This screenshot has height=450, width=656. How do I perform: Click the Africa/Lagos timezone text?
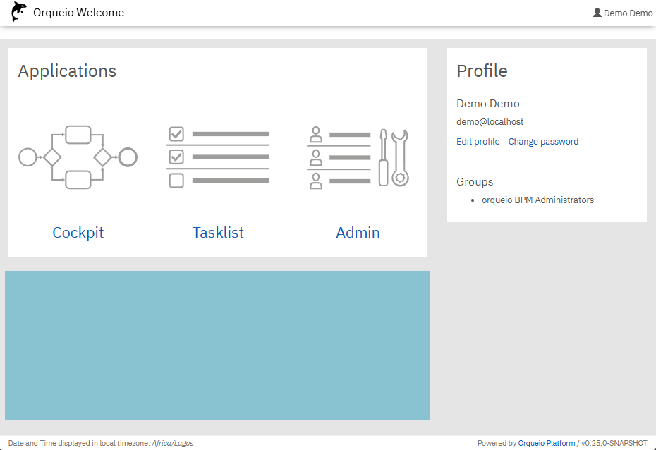tap(172, 443)
